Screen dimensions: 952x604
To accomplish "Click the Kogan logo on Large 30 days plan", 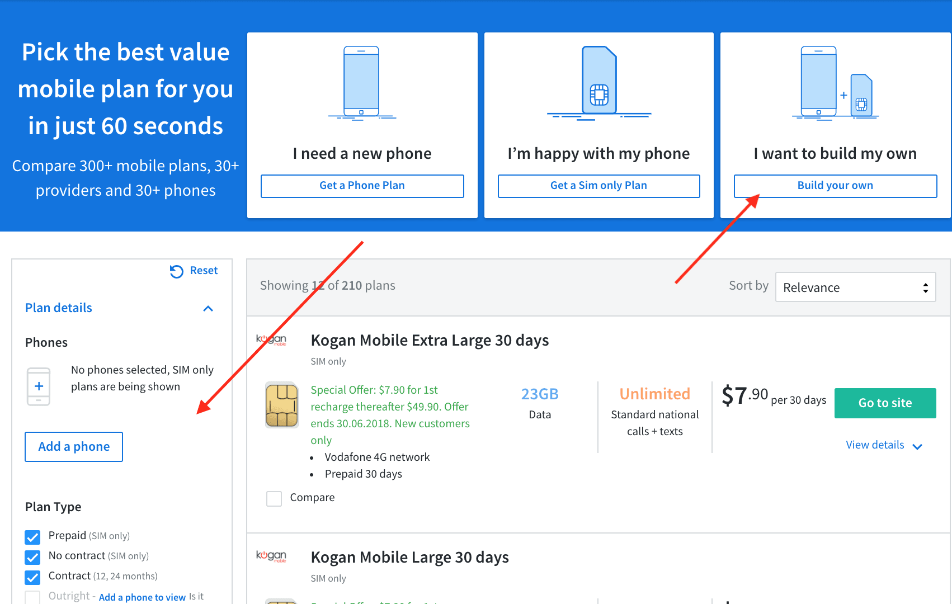I will pos(271,556).
